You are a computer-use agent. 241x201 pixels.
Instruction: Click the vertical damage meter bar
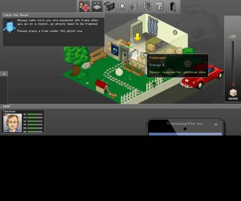(233, 64)
